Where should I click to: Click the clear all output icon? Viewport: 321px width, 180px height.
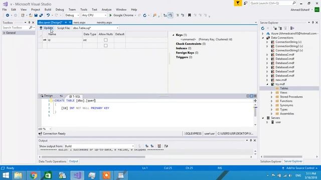tap(159, 146)
